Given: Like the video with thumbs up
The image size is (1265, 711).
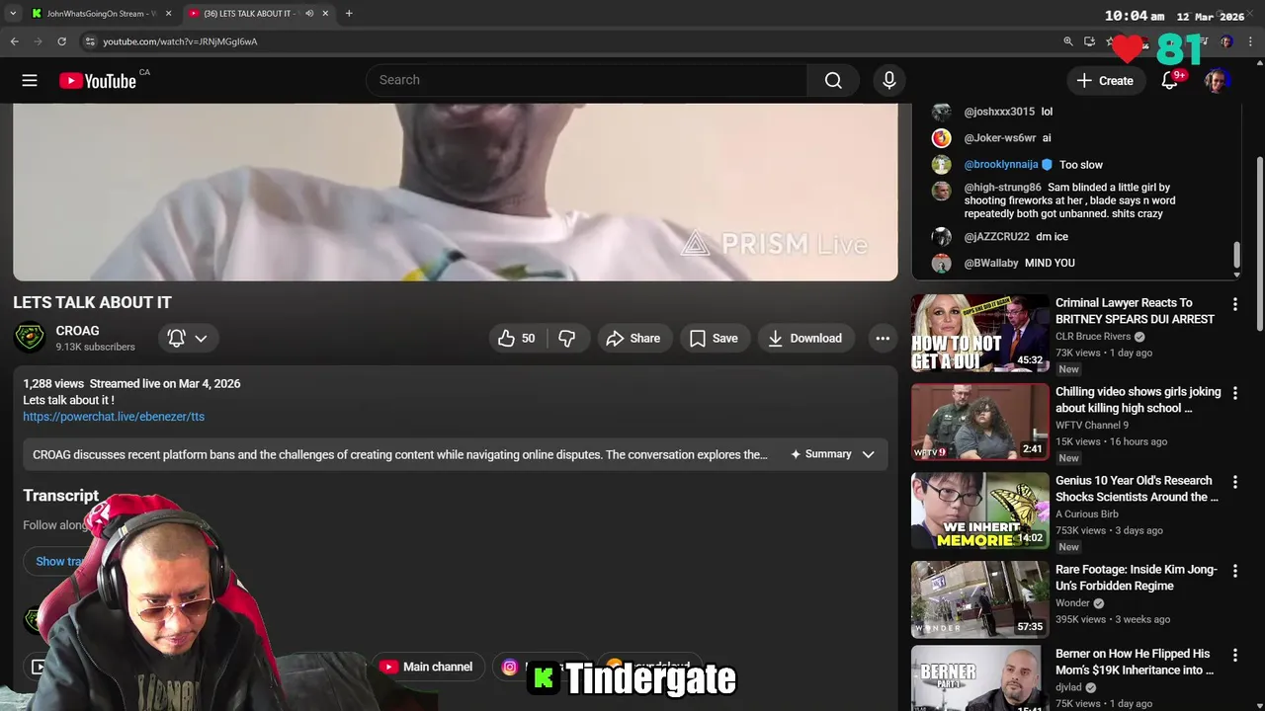Looking at the screenshot, I should (517, 338).
